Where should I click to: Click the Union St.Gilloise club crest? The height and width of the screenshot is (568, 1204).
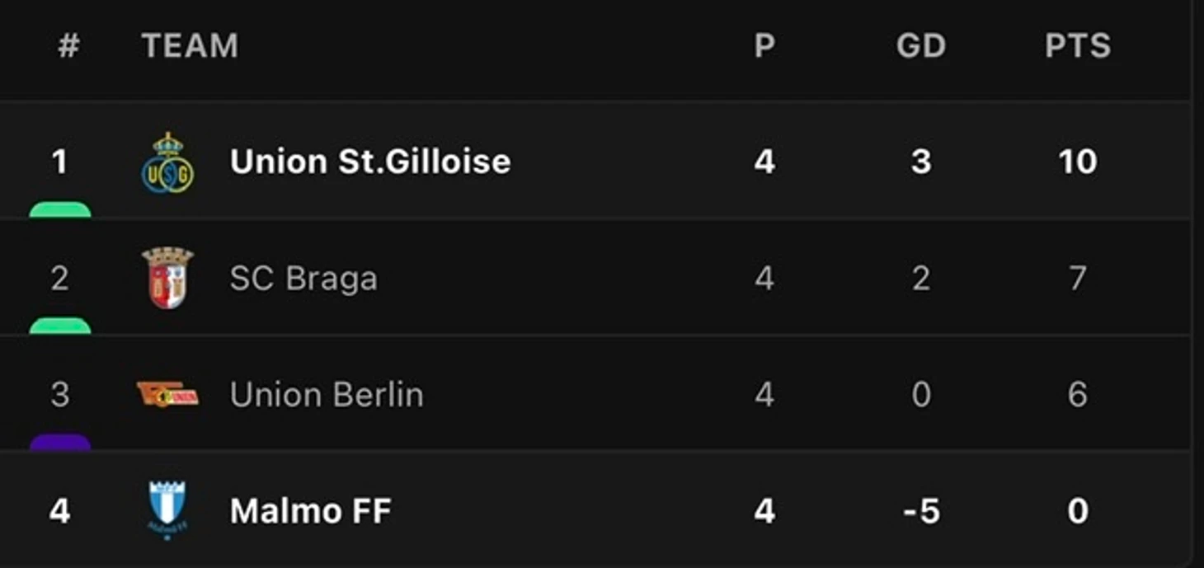click(x=167, y=162)
